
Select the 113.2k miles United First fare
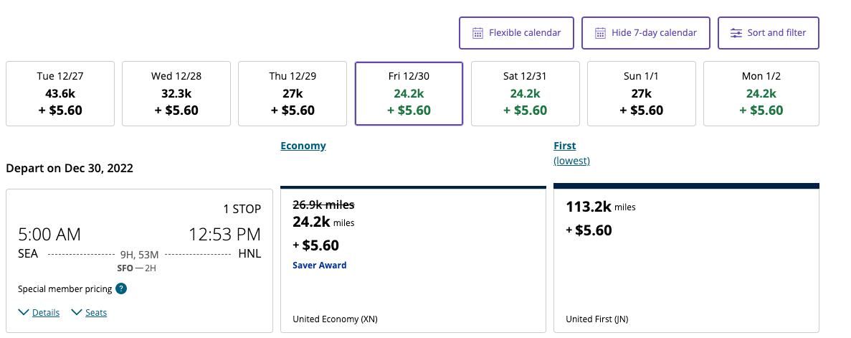(x=686, y=258)
